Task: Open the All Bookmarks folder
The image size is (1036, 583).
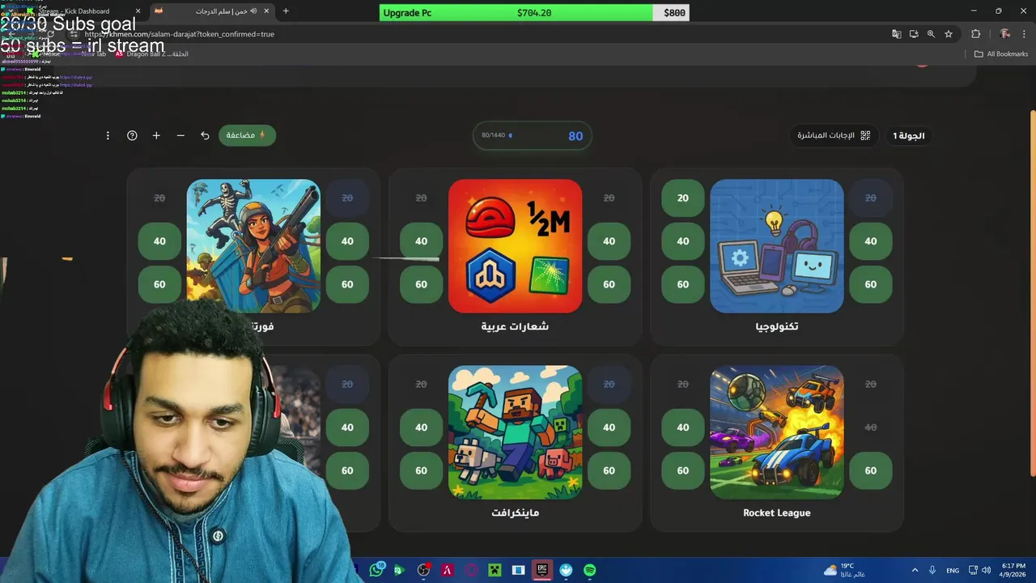Action: tap(1001, 54)
